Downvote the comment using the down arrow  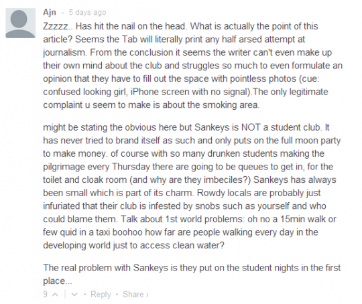pyautogui.click(x=74, y=295)
